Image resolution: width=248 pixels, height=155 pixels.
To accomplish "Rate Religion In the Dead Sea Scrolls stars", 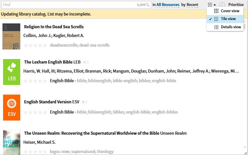I will click(x=35, y=45).
